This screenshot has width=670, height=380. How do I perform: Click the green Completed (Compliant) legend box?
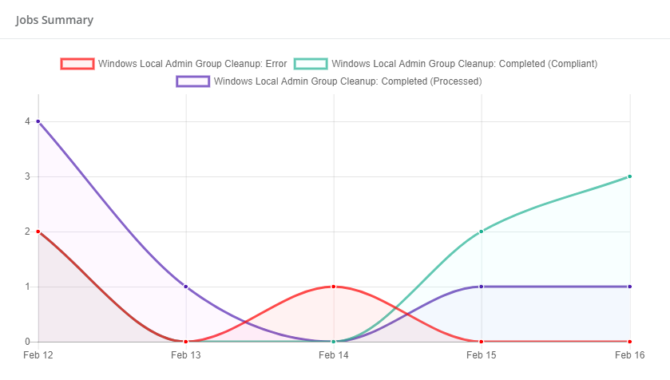click(x=311, y=64)
